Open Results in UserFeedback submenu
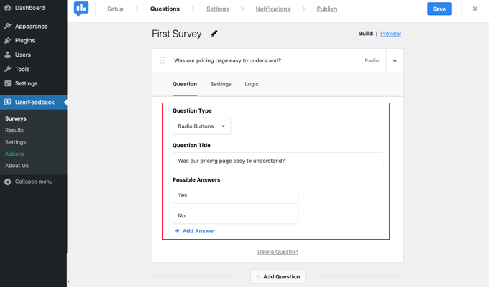The image size is (489, 287). (x=14, y=130)
